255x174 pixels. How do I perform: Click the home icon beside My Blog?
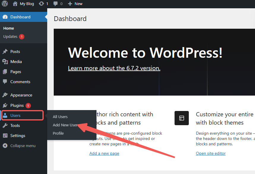pyautogui.click(x=15, y=4)
